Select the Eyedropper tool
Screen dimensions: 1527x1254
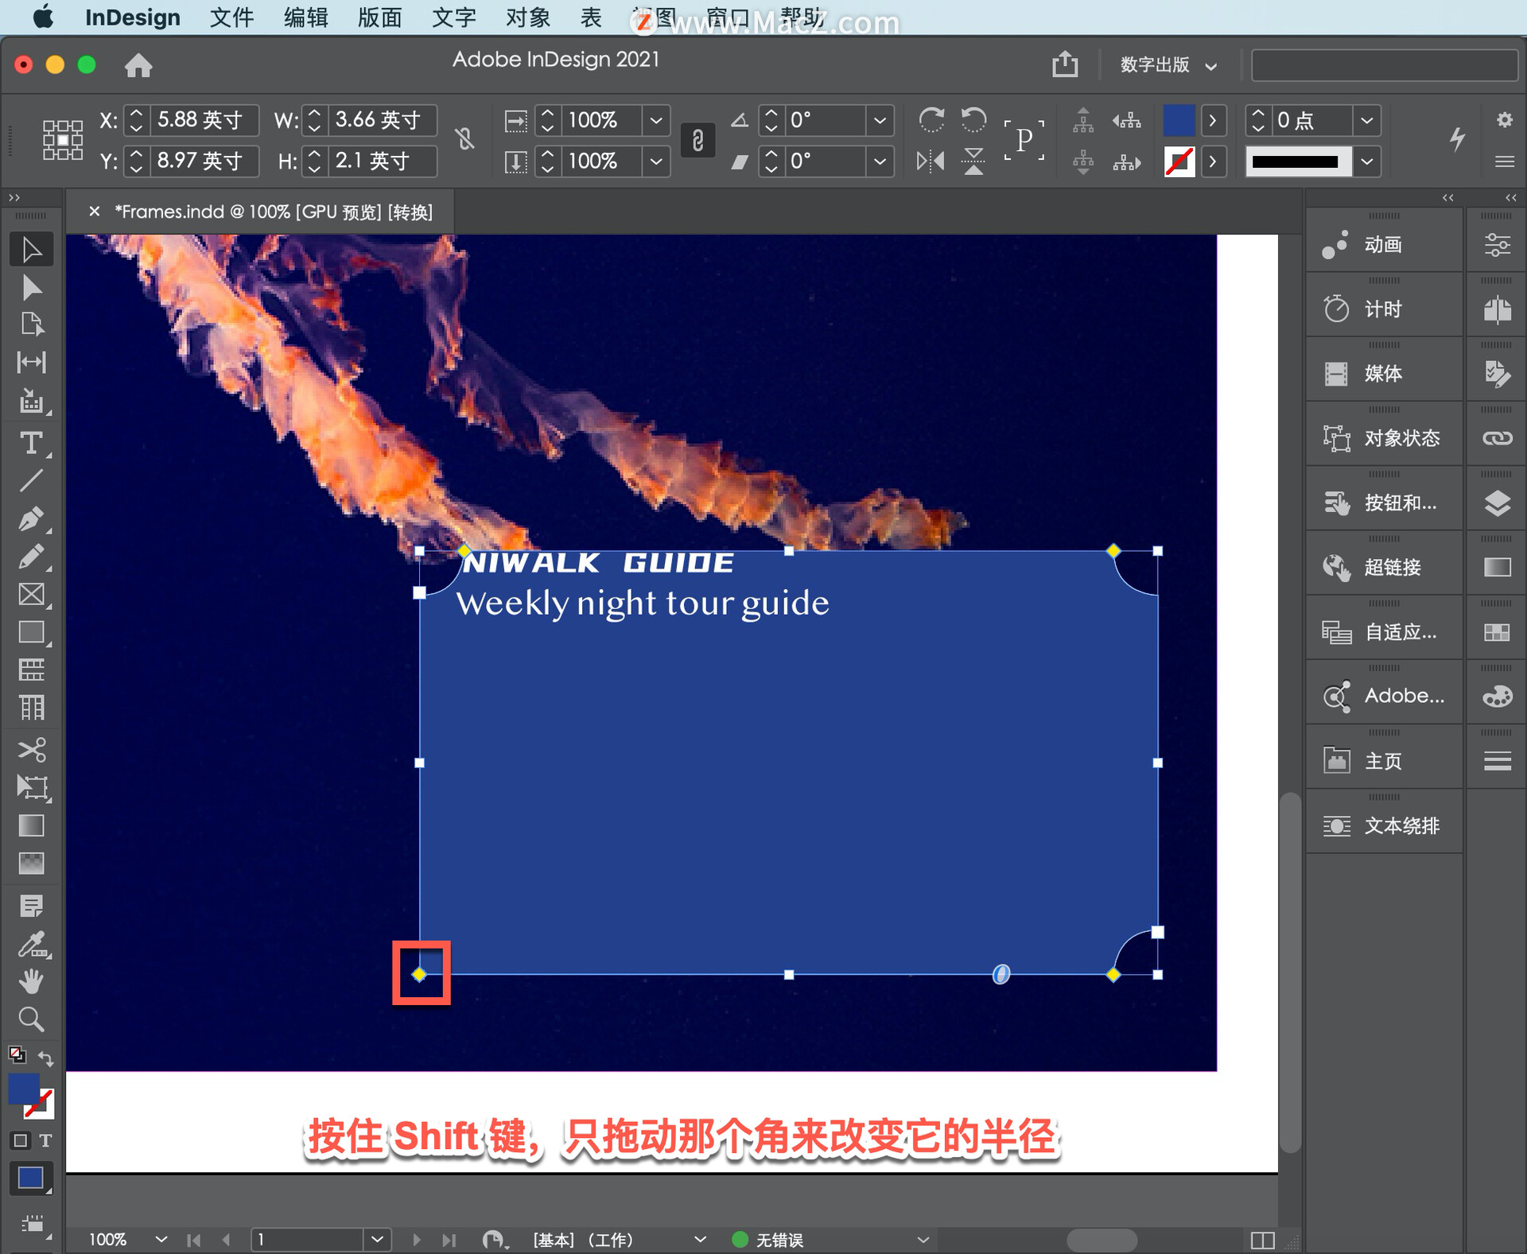click(31, 944)
